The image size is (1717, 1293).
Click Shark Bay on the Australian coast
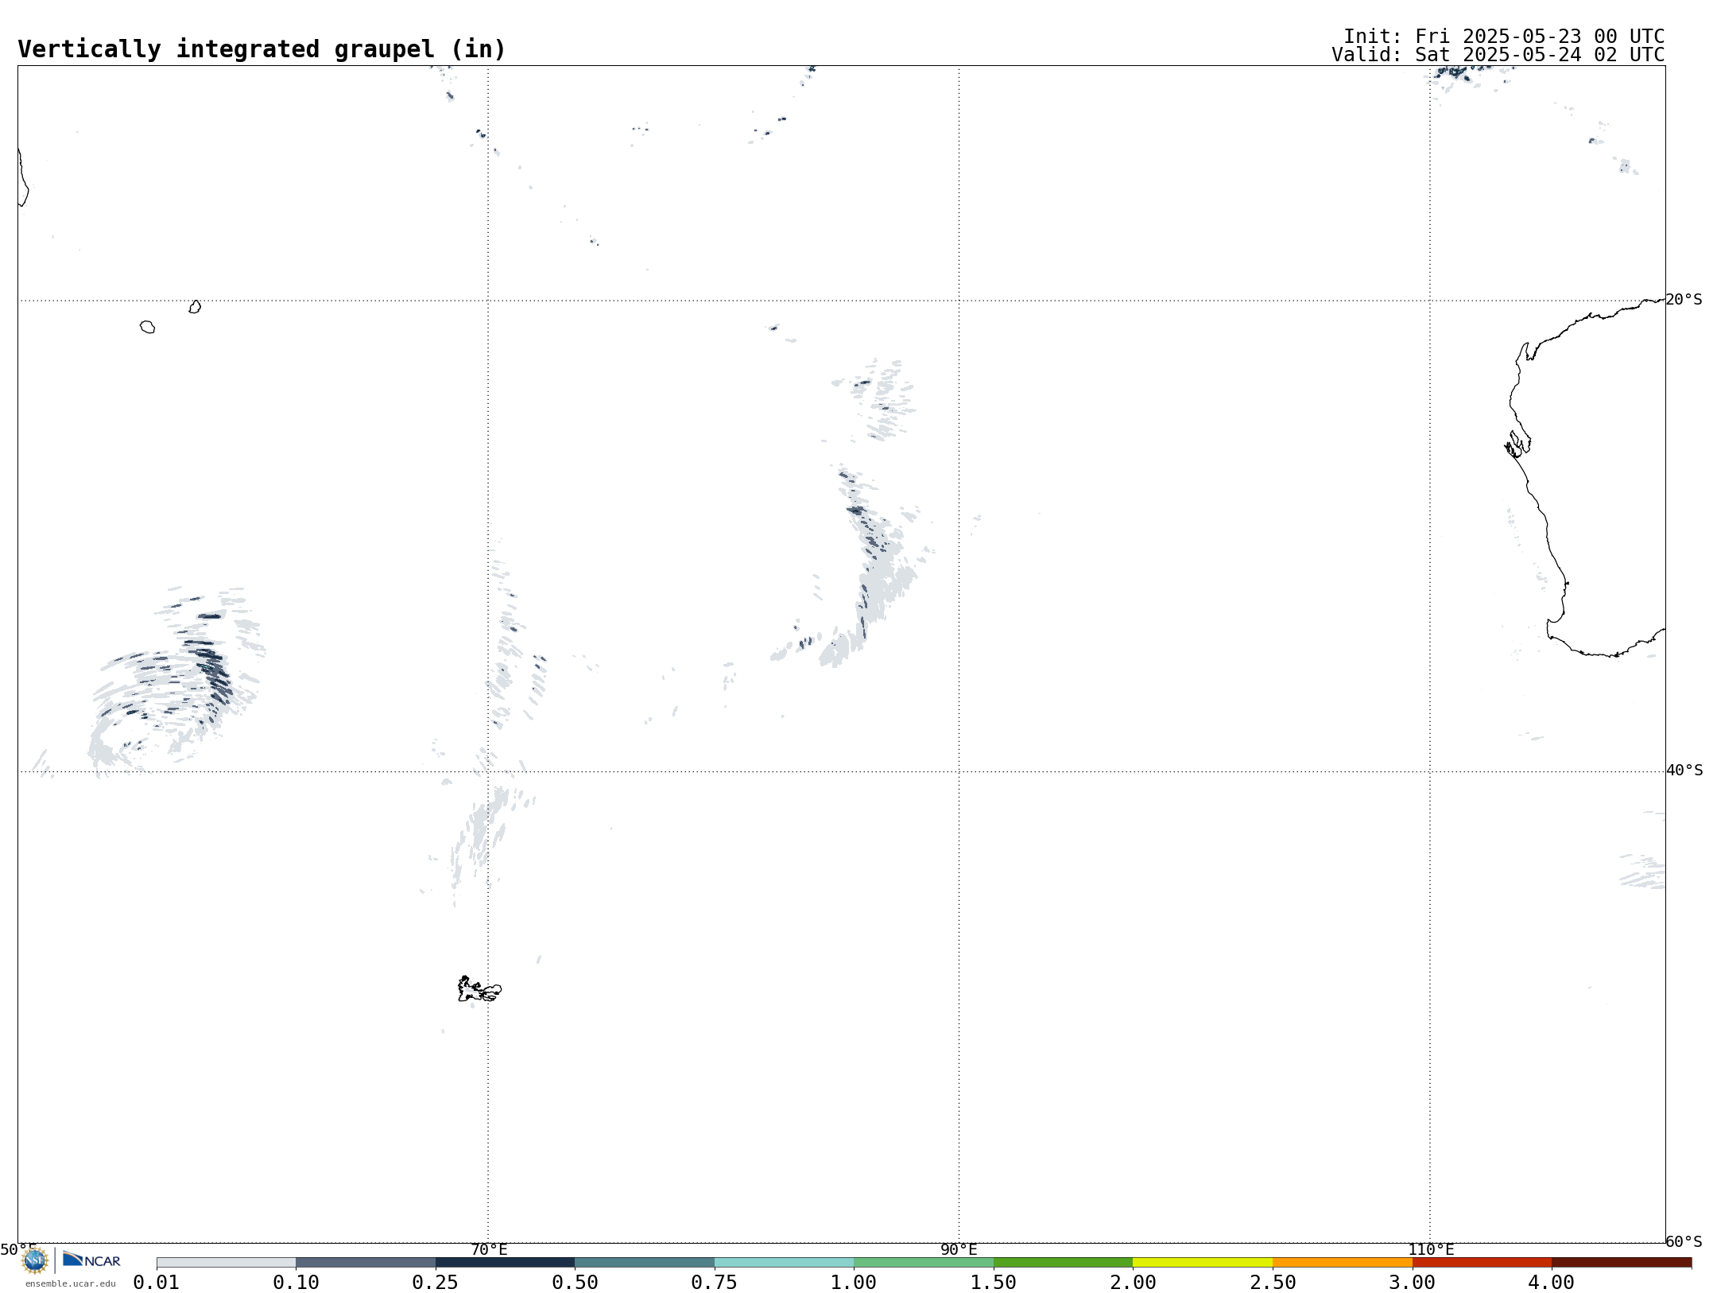(1517, 445)
